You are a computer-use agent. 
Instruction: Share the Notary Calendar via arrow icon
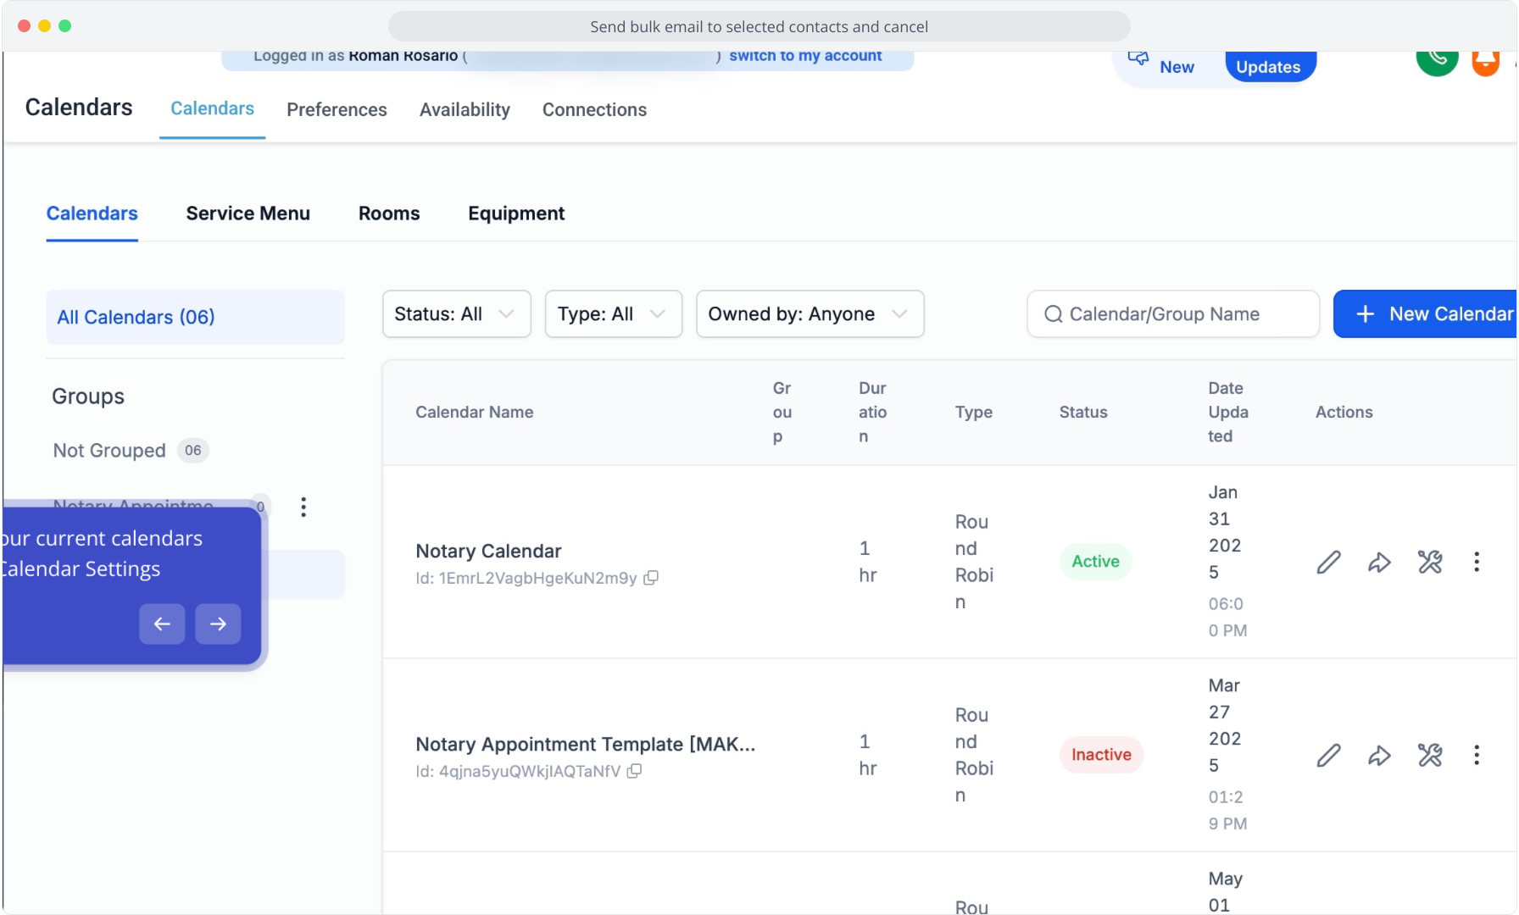tap(1379, 562)
